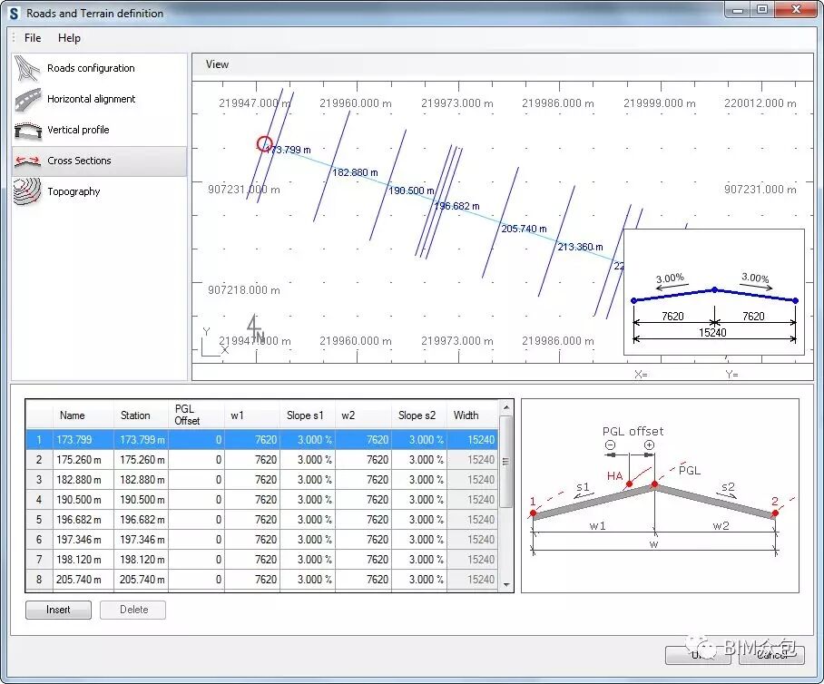Click the Roads configuration icon
The height and width of the screenshot is (684, 824).
tap(28, 68)
